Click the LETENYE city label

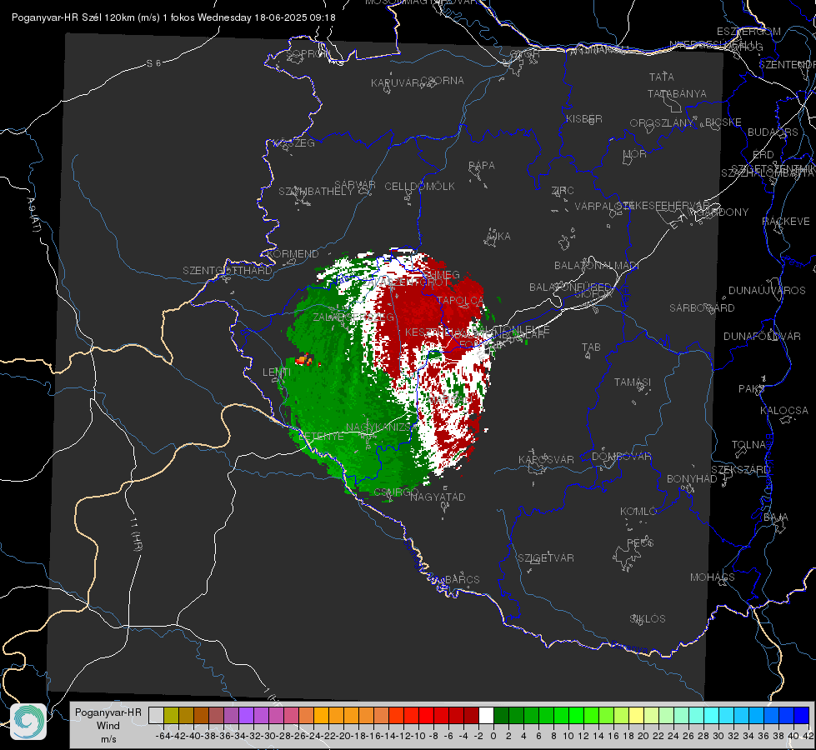(321, 436)
